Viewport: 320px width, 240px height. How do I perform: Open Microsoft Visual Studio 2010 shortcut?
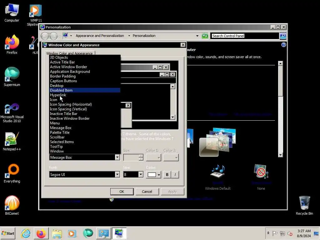coord(12,112)
